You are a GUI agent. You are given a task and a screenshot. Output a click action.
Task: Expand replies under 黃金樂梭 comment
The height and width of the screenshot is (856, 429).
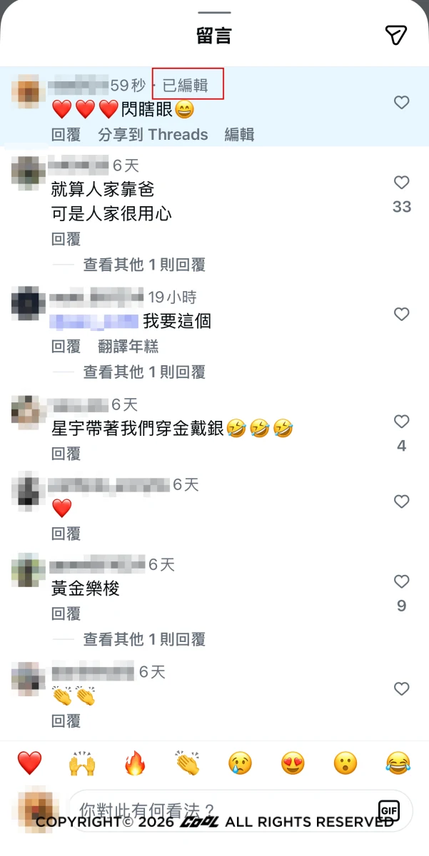tap(144, 639)
